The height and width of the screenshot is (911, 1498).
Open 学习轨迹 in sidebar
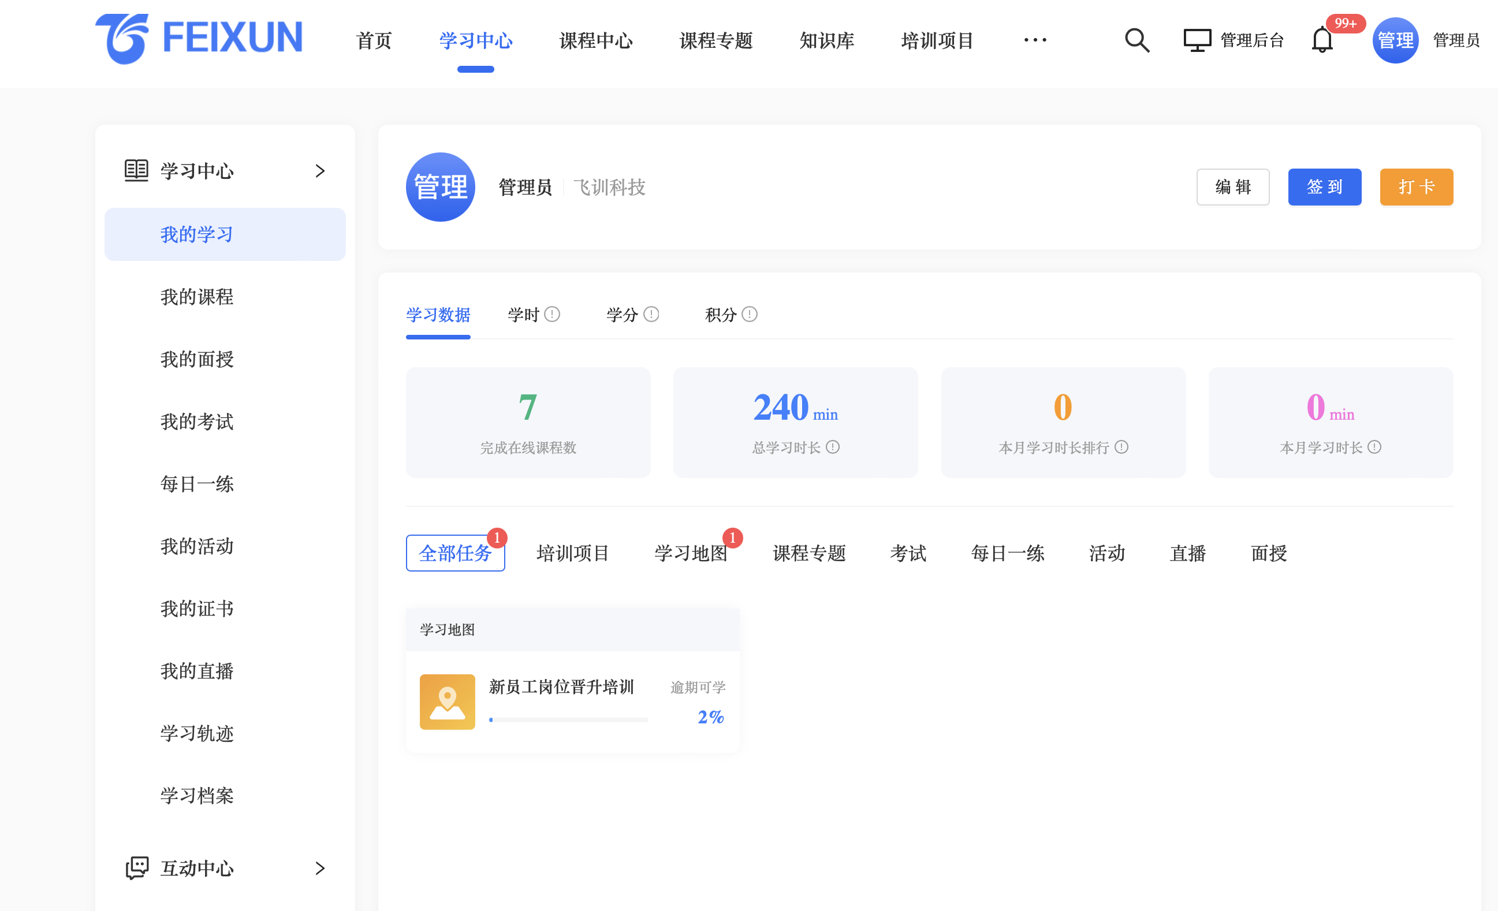click(x=197, y=733)
